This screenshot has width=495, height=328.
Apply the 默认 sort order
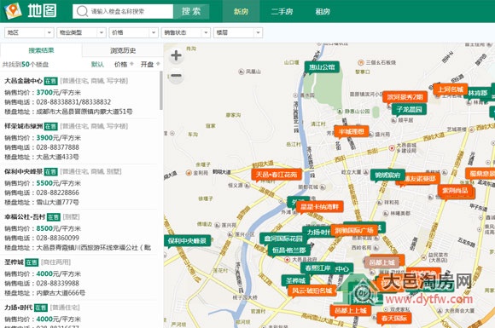coord(97,65)
